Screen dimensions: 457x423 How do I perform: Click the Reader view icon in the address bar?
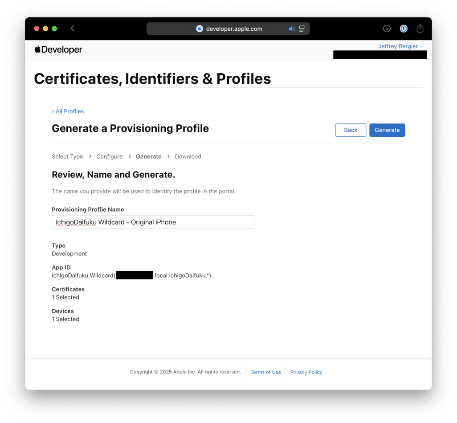pyautogui.click(x=302, y=29)
